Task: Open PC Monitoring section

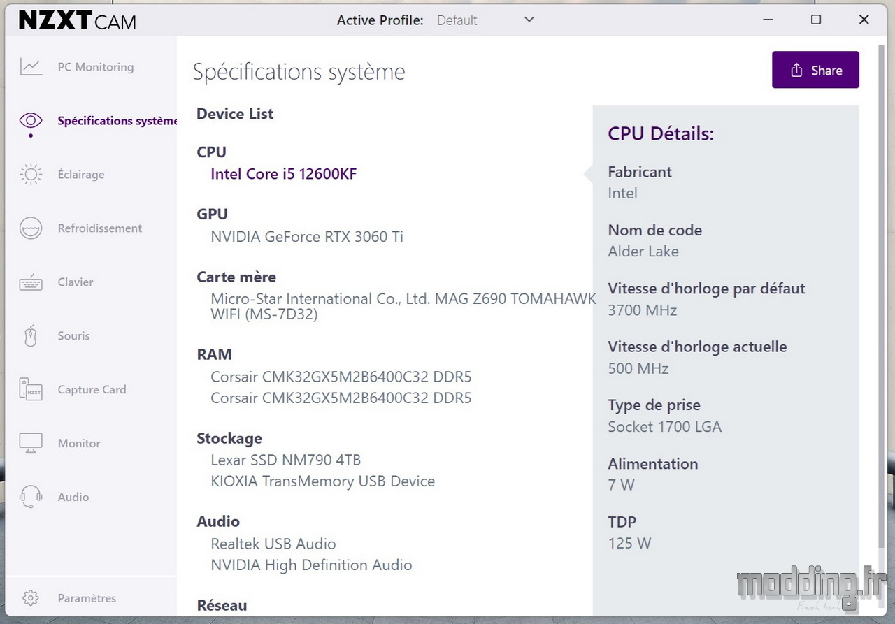Action: 96,67
